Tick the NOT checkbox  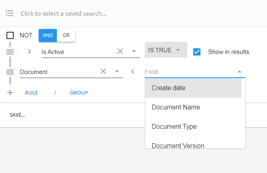(x=10, y=35)
